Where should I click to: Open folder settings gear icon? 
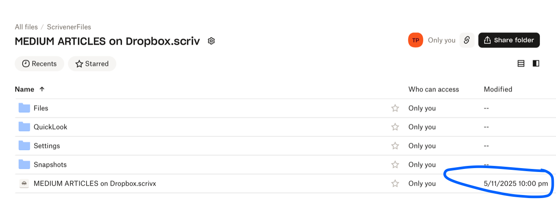point(212,41)
